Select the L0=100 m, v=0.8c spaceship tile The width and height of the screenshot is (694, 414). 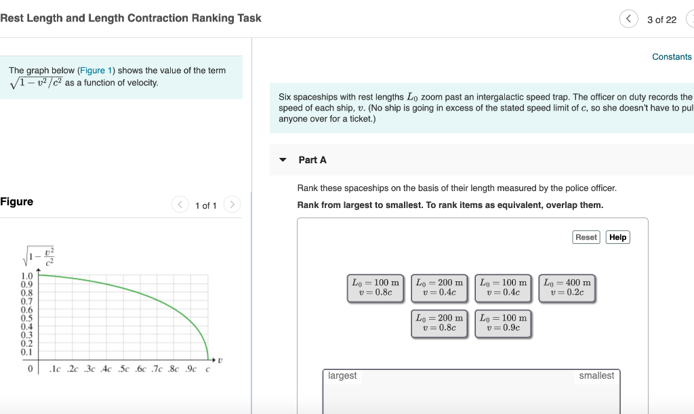click(x=375, y=287)
